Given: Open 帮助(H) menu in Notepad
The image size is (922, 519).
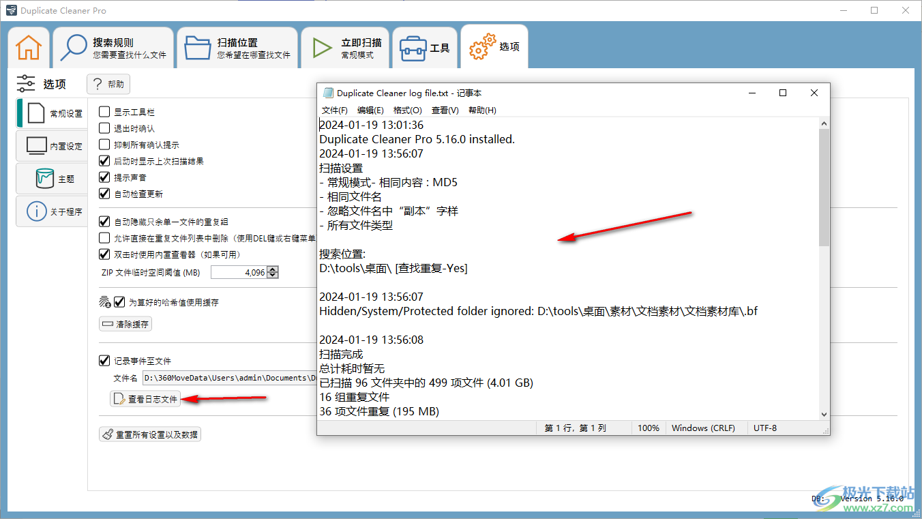Looking at the screenshot, I should pyautogui.click(x=482, y=110).
